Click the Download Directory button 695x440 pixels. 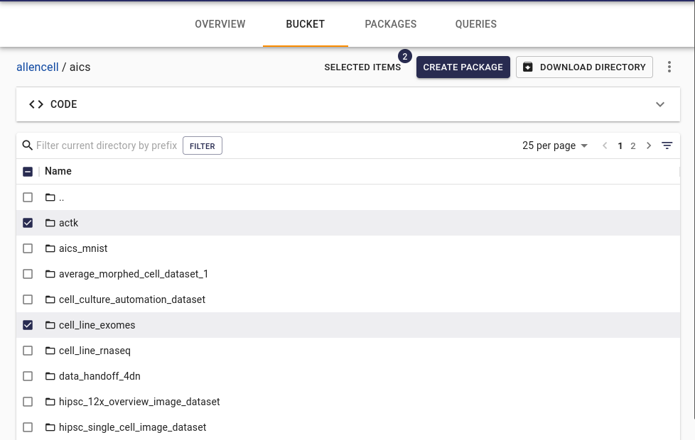point(584,67)
